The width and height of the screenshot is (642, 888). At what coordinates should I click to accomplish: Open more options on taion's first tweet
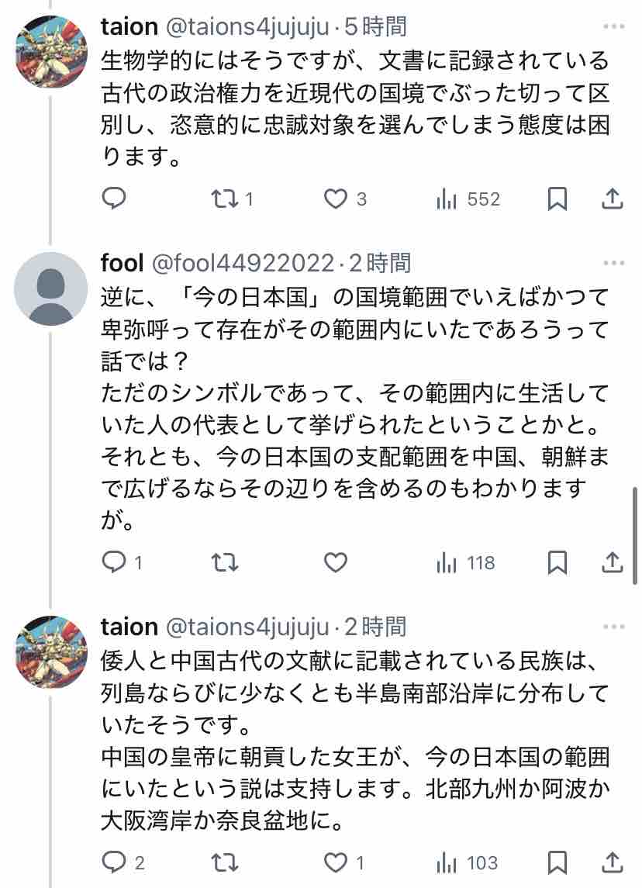(613, 26)
